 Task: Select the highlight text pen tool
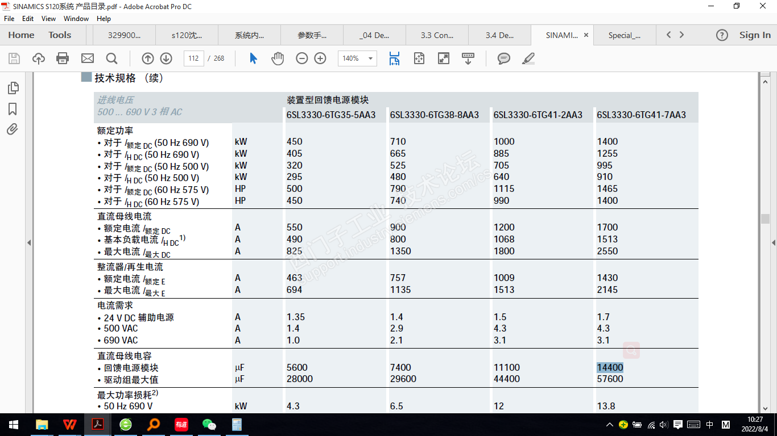point(528,58)
